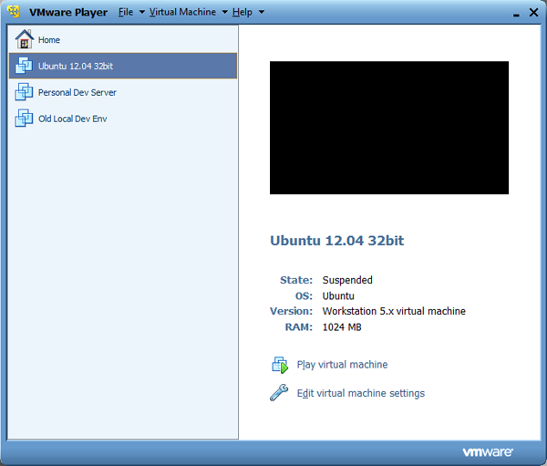
Task: Click the black VM preview thumbnail
Action: pos(389,128)
